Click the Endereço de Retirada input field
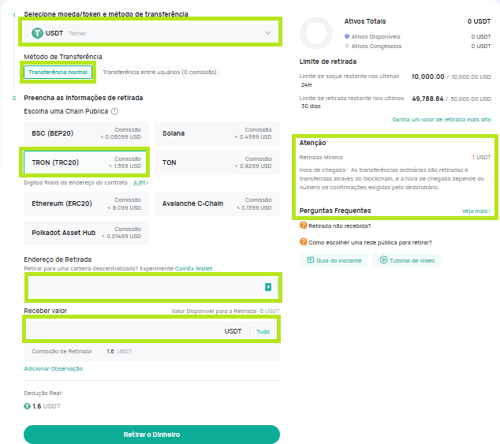This screenshot has height=444, width=500. point(153,287)
